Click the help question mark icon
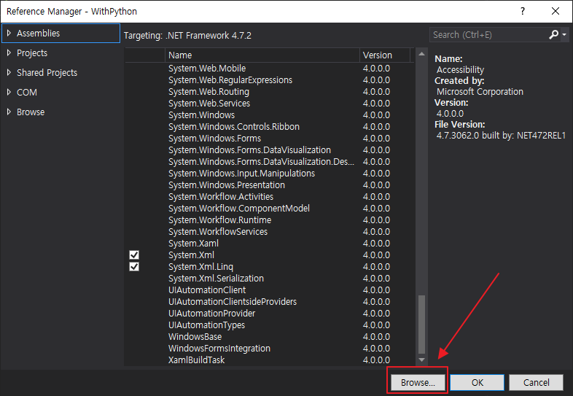Image resolution: width=573 pixels, height=396 pixels. click(x=523, y=12)
